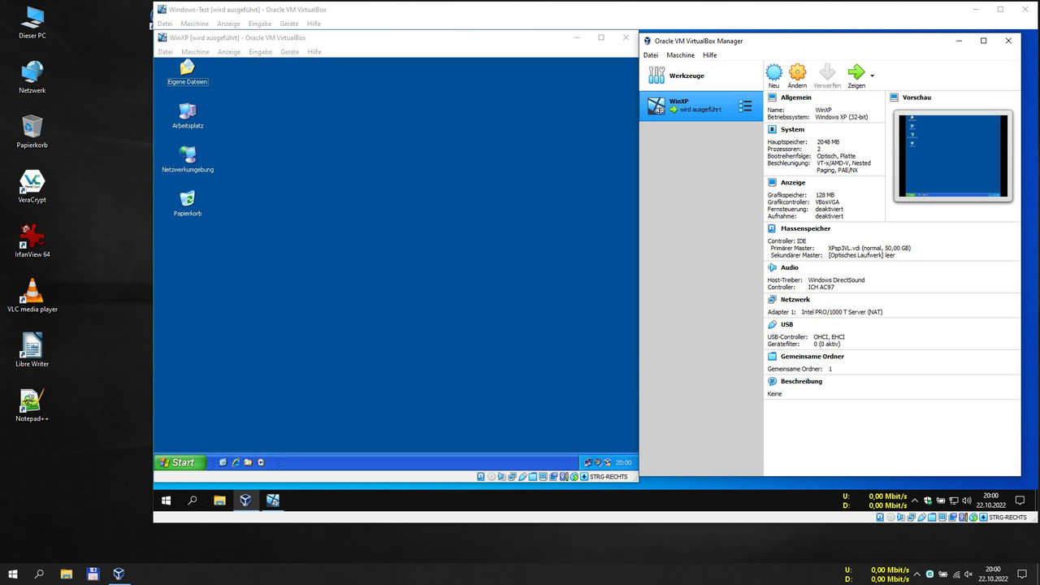This screenshot has width=1040, height=585.
Task: Click Eigene Dateien icon on XP desktop
Action: click(188, 72)
